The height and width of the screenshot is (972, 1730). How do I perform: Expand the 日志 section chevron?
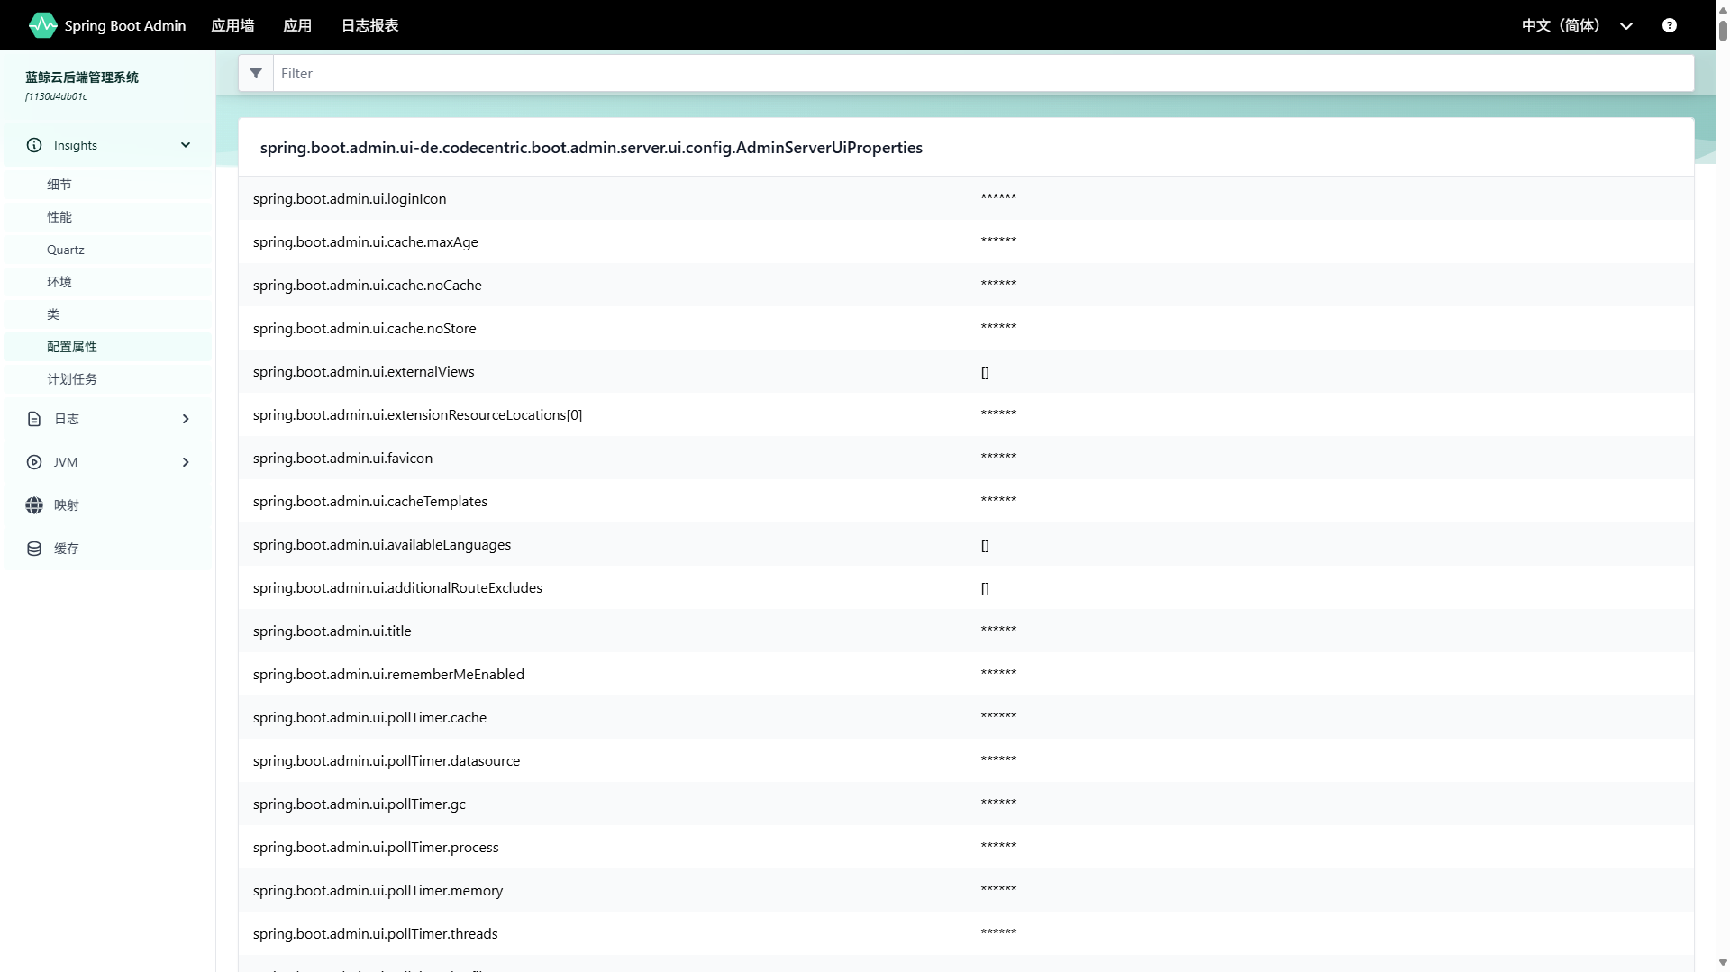[186, 419]
